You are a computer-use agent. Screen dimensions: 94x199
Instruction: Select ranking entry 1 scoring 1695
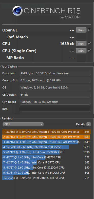(x=46, y=132)
